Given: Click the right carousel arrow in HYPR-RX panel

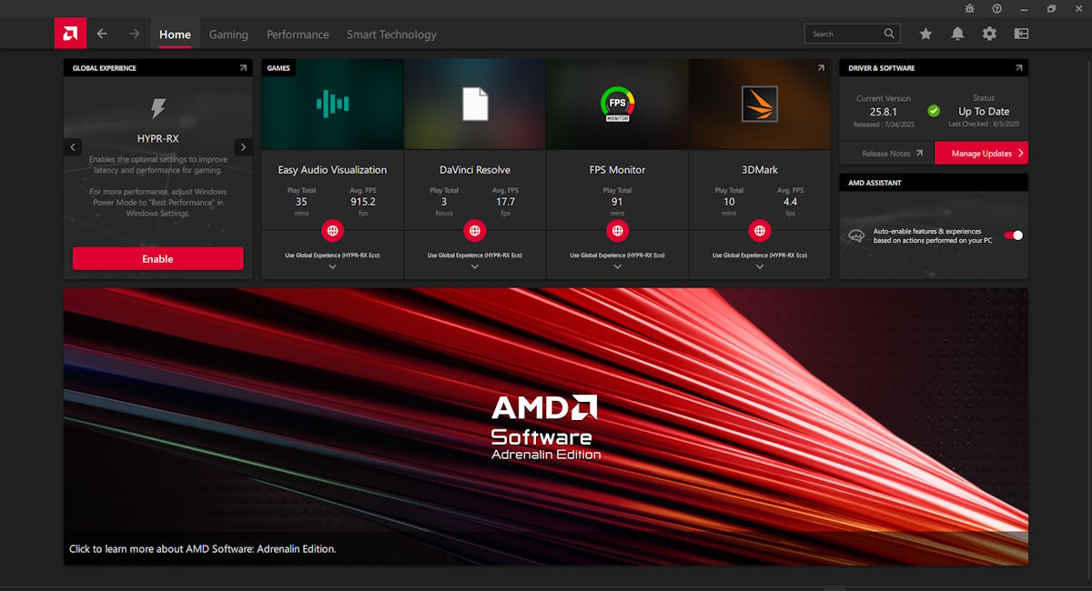Looking at the screenshot, I should point(243,146).
